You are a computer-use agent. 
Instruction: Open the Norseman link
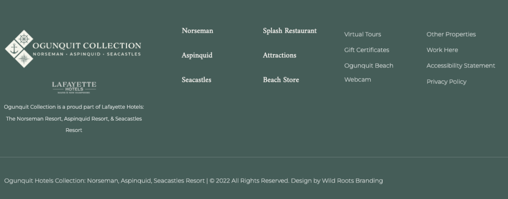click(x=197, y=31)
